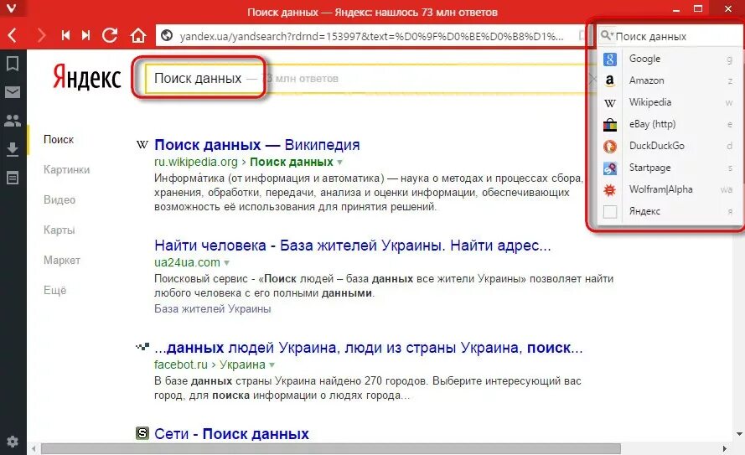Switch to Маркет tab
Image resolution: width=745 pixels, height=455 pixels.
click(62, 261)
